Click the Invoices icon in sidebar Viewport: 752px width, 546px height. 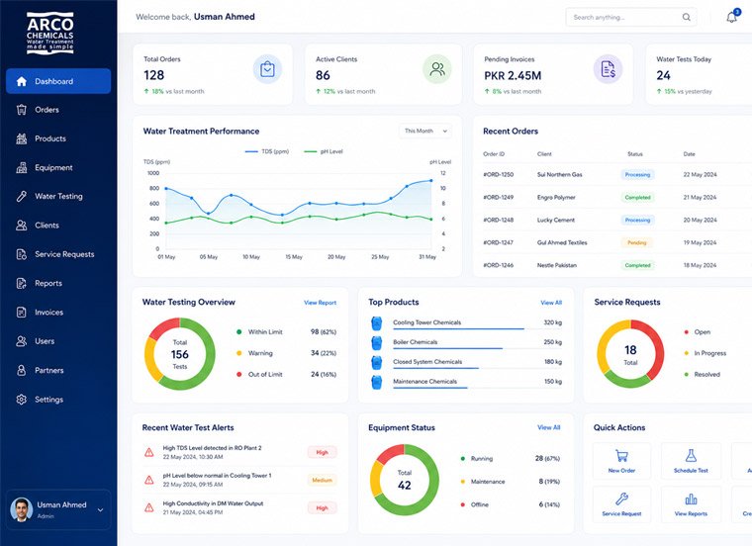pyautogui.click(x=22, y=312)
